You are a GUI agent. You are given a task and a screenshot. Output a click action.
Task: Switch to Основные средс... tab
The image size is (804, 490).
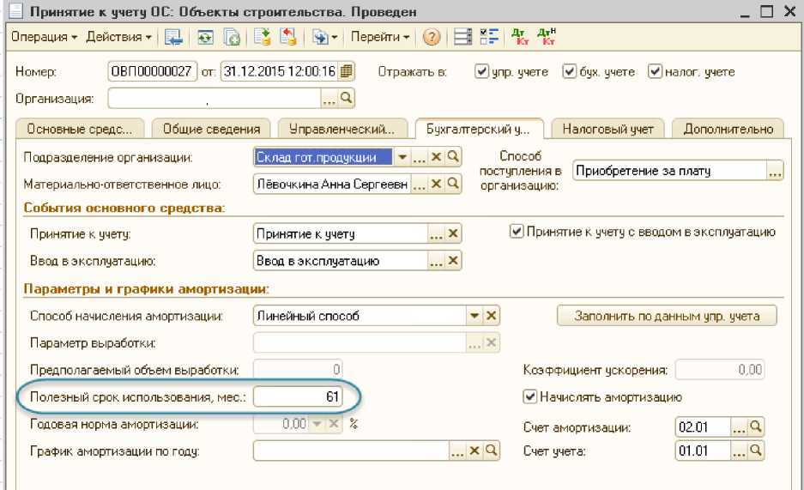click(80, 130)
